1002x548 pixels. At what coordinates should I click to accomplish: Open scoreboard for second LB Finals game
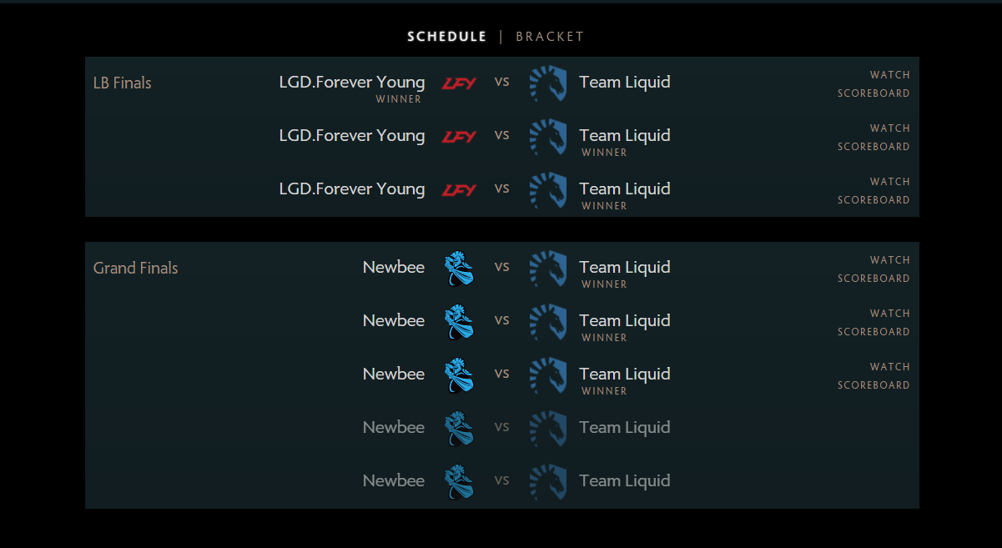pyautogui.click(x=874, y=147)
